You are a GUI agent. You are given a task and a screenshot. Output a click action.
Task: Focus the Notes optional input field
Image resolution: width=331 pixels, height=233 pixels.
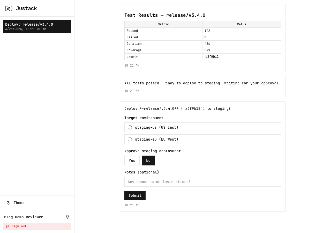click(x=203, y=182)
